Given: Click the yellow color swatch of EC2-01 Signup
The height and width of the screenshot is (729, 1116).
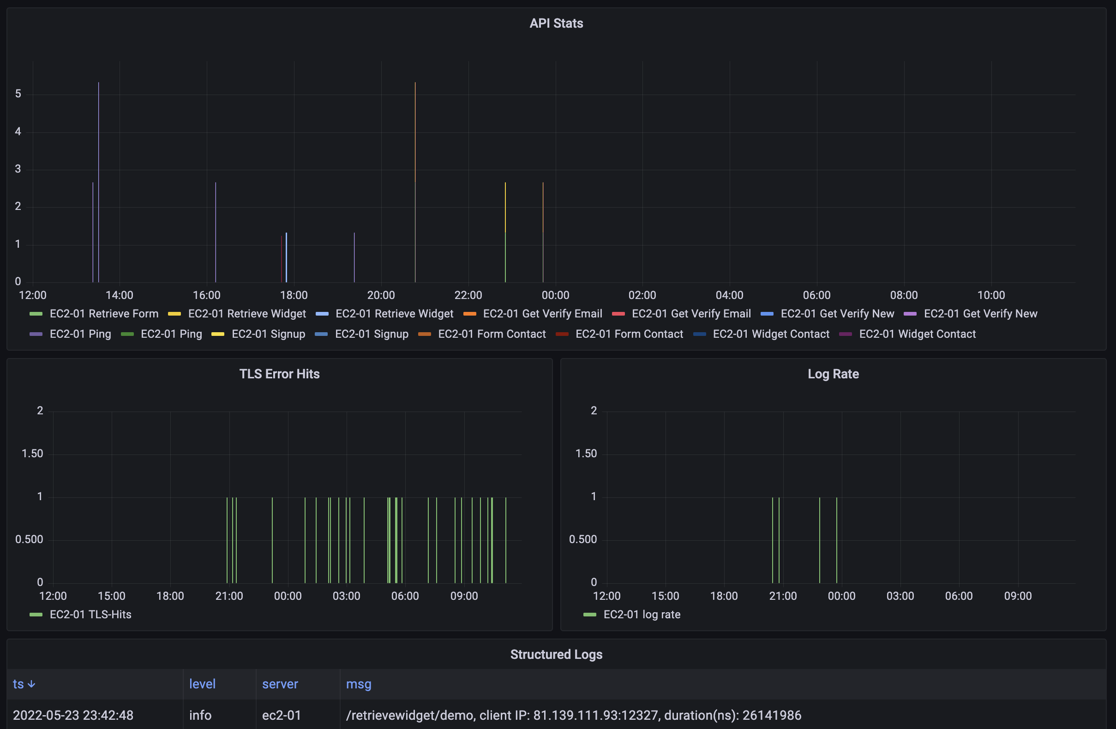Looking at the screenshot, I should pyautogui.click(x=217, y=334).
